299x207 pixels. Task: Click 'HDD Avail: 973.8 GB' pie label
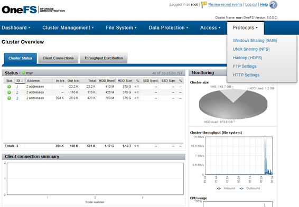[x=218, y=122]
